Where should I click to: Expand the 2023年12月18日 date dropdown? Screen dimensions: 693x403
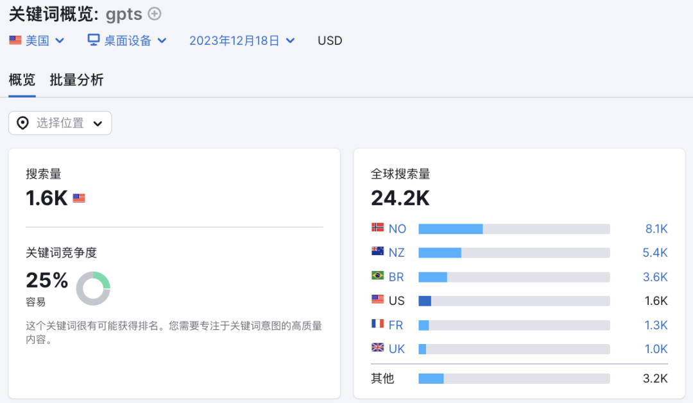(x=242, y=40)
